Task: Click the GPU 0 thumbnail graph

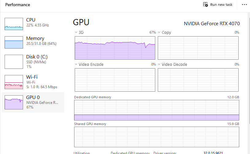Action: coord(14,102)
